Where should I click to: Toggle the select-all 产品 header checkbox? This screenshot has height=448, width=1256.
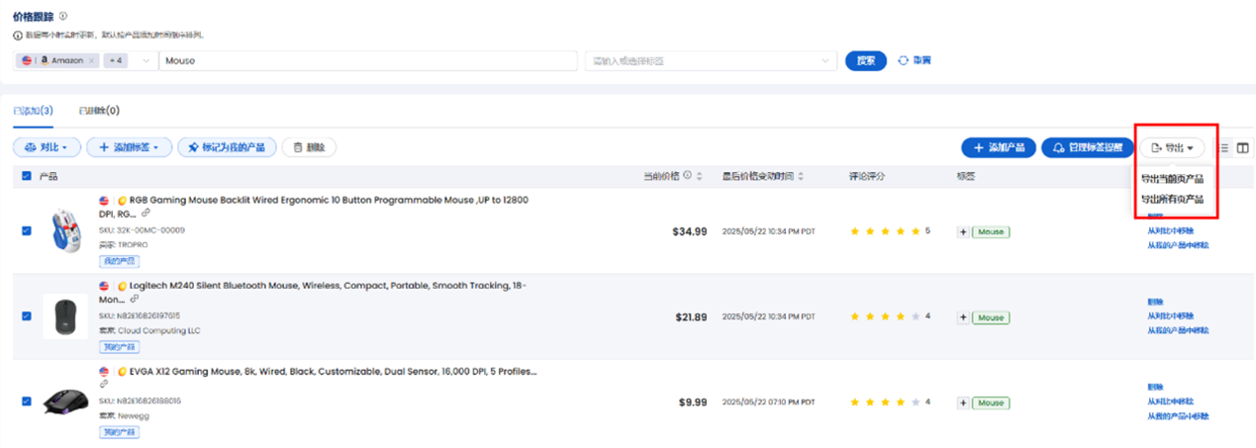(26, 177)
